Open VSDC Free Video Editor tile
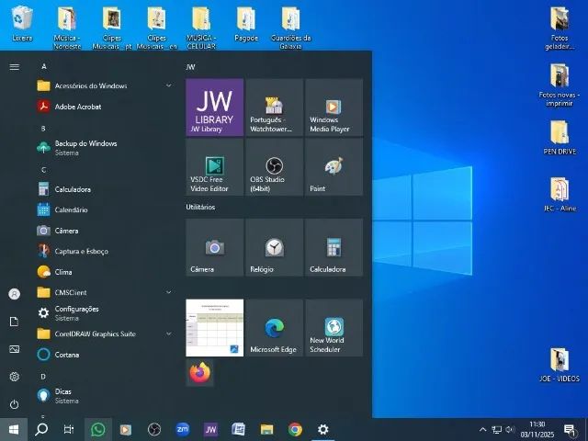The width and height of the screenshot is (588, 441). 214,167
